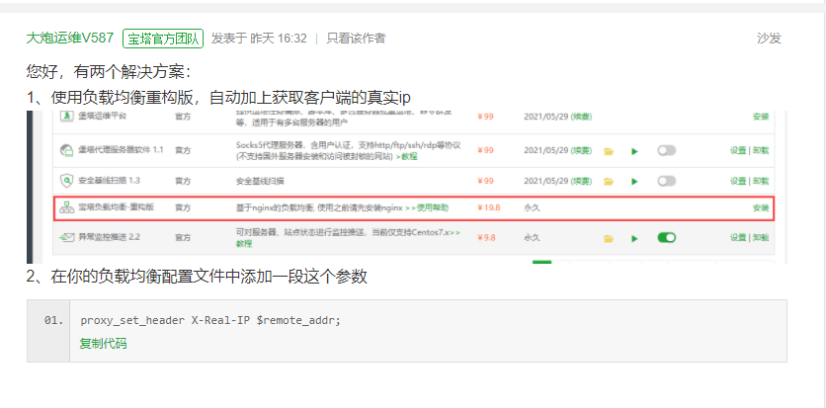The image size is (826, 408).
Task: Enable the switch for 堡塔代理服务器软件 1.1
Action: (x=666, y=150)
